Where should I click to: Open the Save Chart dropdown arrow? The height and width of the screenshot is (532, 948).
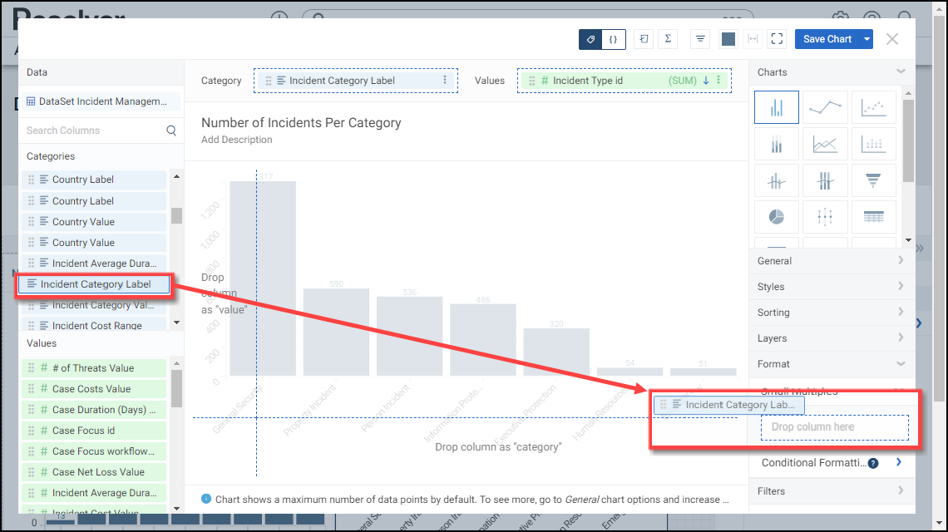pyautogui.click(x=867, y=39)
